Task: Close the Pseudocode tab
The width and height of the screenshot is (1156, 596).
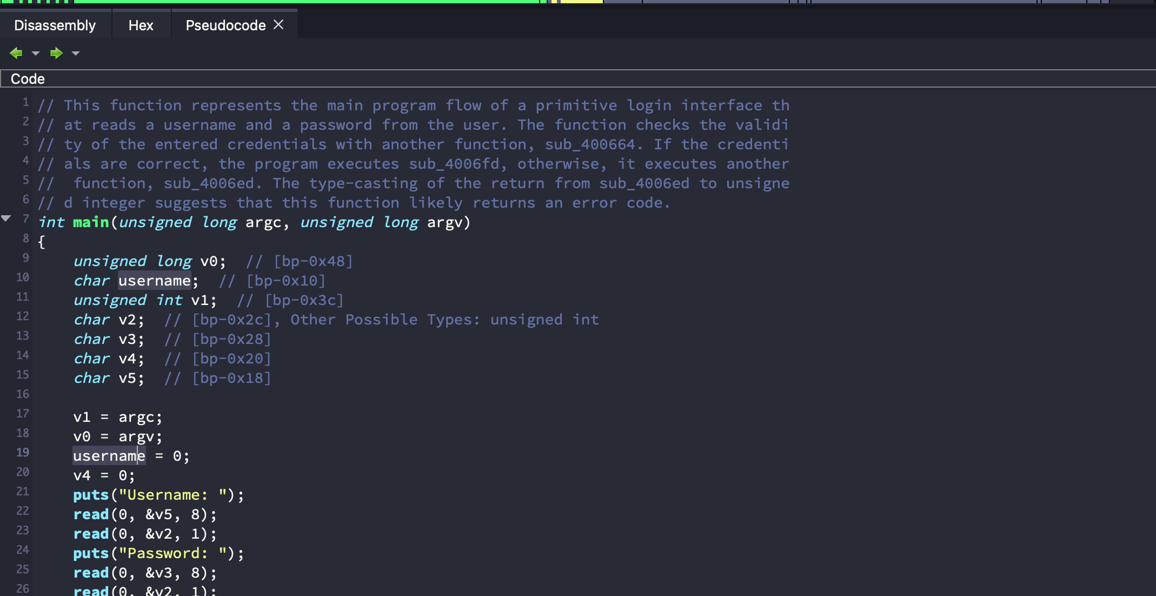Action: pyautogui.click(x=278, y=25)
